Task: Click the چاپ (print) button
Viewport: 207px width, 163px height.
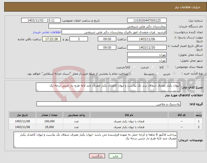Action: 115,156
